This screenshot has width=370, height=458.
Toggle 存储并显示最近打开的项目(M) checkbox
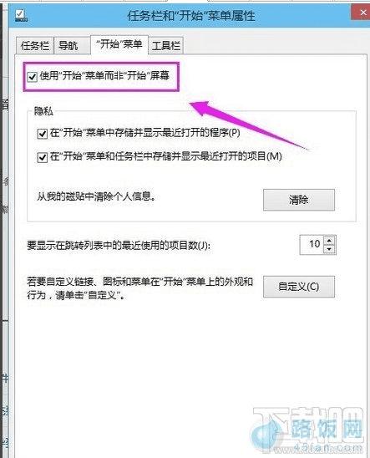coord(43,157)
